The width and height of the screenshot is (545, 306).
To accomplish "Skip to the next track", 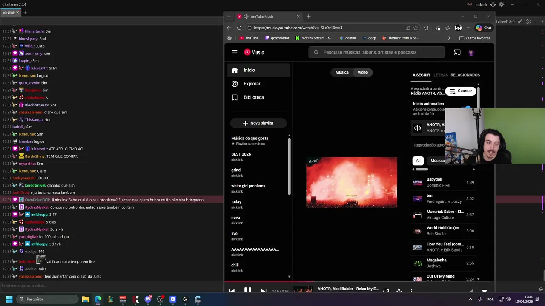I will pyautogui.click(x=264, y=291).
